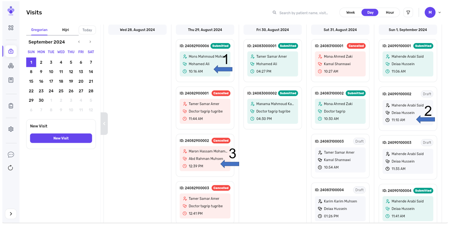
Task: Switch view to Day
Action: point(370,13)
